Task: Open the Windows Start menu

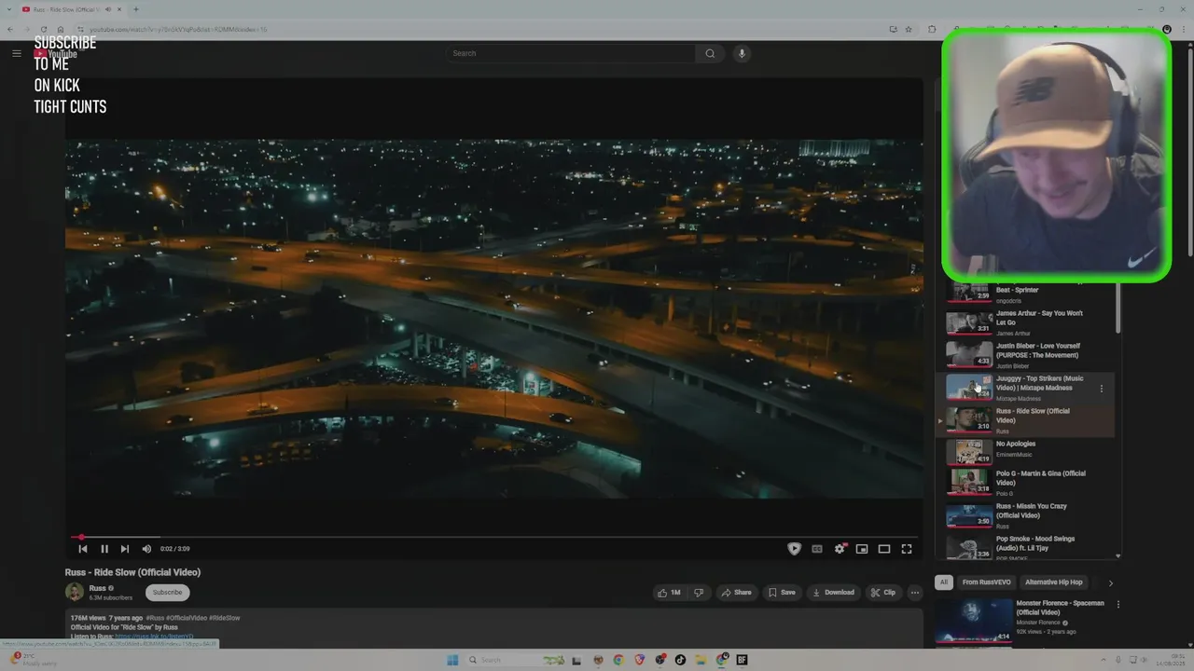Action: (452, 660)
